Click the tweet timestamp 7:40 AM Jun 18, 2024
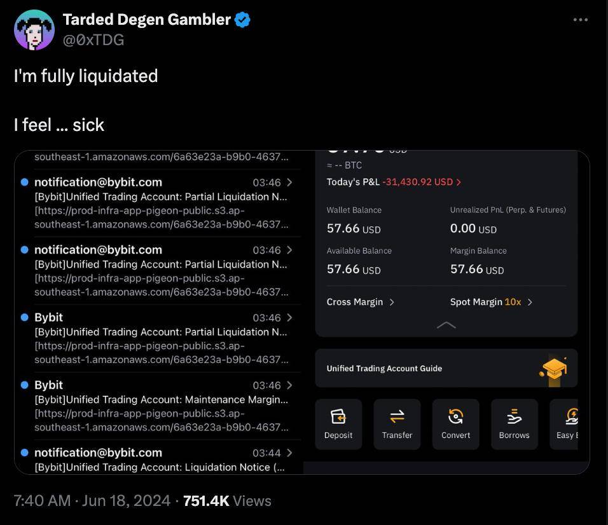Image resolution: width=608 pixels, height=525 pixels. 92,501
